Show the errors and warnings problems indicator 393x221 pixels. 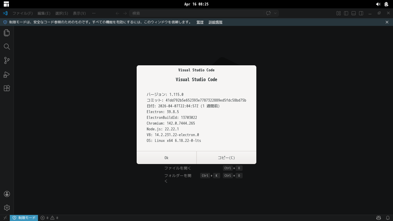point(49,218)
